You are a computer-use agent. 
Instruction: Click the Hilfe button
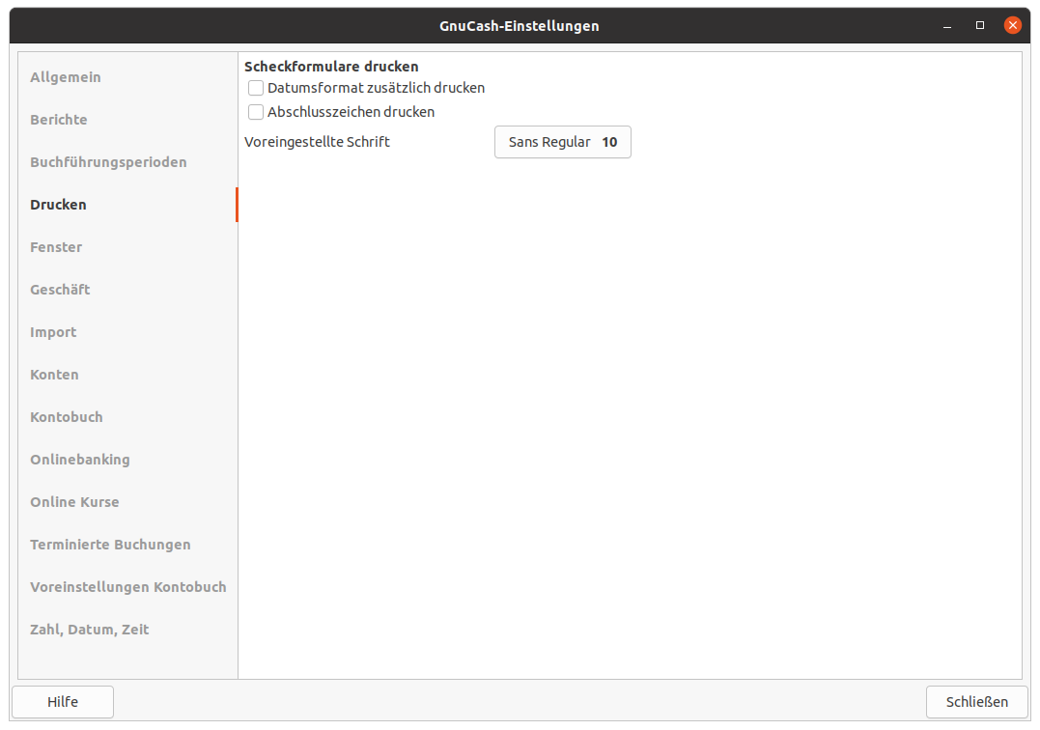coord(63,702)
